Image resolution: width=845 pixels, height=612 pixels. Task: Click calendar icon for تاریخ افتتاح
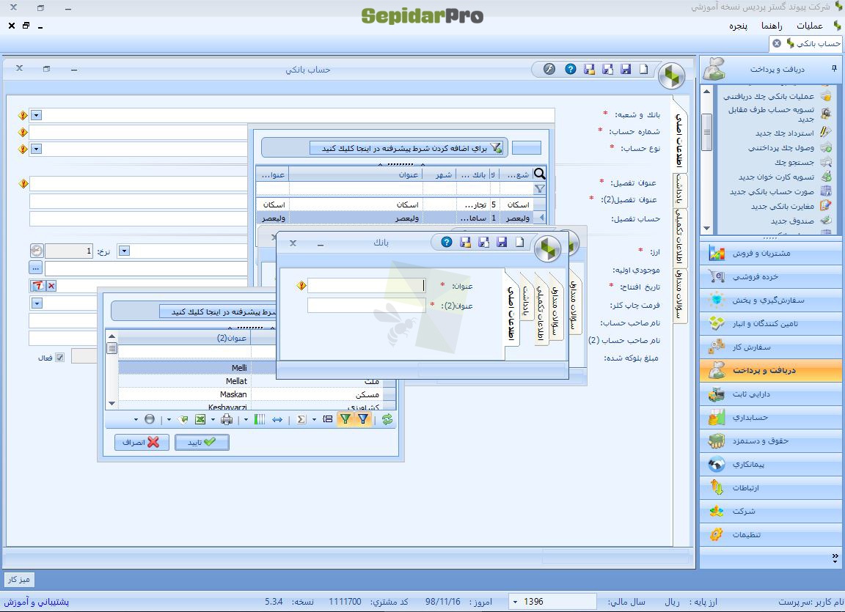click(x=37, y=286)
